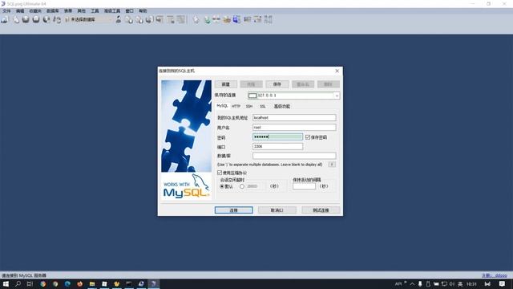Select the 默认 radio button
513x289 pixels.
pyautogui.click(x=222, y=186)
